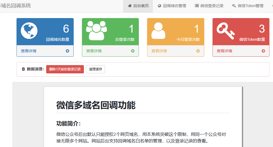
Task: Open the 后台首页 nav tab
Action: click(138, 6)
